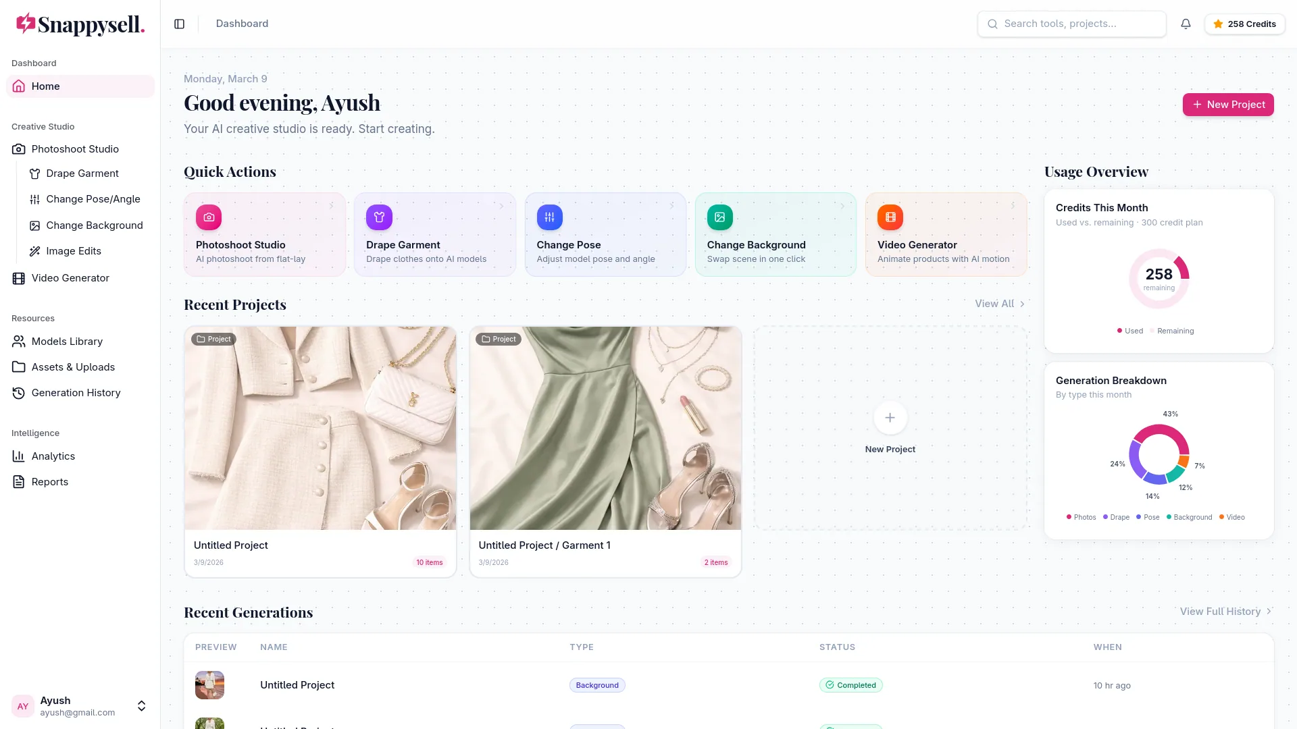The height and width of the screenshot is (729, 1297).
Task: Click the green Change Background image icon
Action: 720,217
